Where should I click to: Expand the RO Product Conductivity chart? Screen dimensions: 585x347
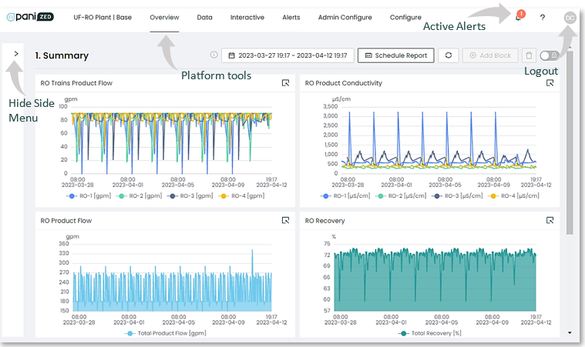[x=550, y=83]
